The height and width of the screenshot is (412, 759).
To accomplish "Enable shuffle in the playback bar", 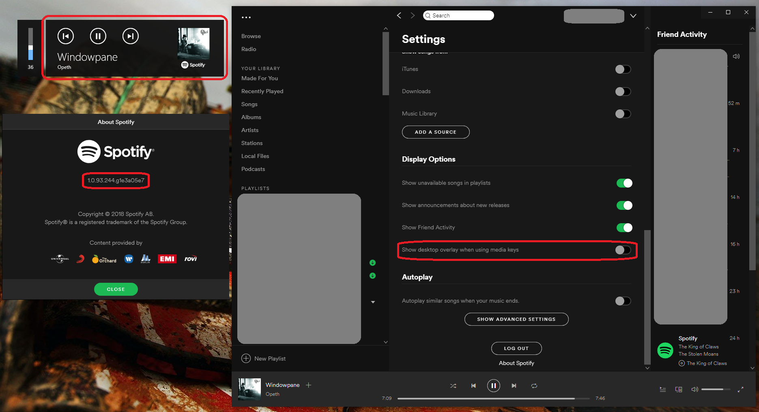I will (x=453, y=386).
